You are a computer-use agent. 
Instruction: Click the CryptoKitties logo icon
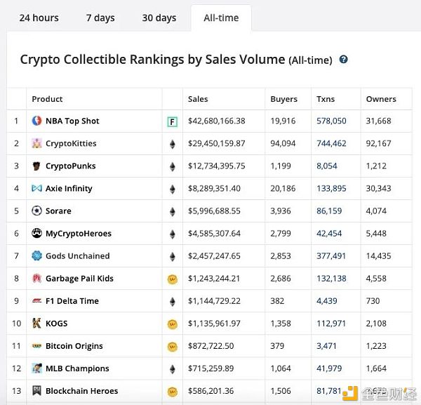tap(37, 143)
